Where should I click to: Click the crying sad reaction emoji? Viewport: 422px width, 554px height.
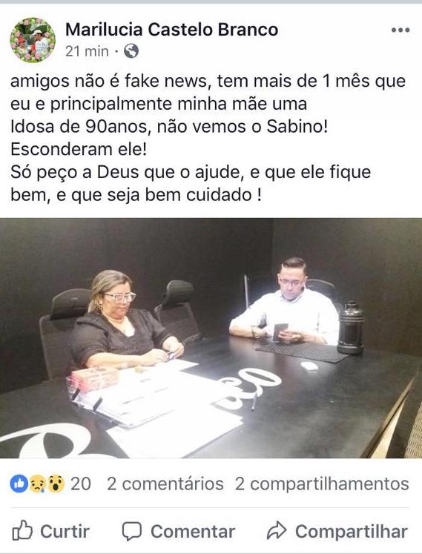(38, 484)
